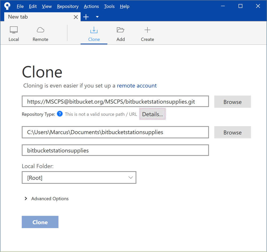Select the New tab tab

click(42, 17)
